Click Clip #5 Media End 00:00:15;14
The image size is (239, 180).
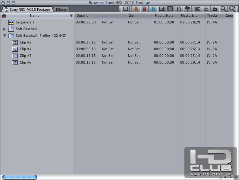point(190,56)
